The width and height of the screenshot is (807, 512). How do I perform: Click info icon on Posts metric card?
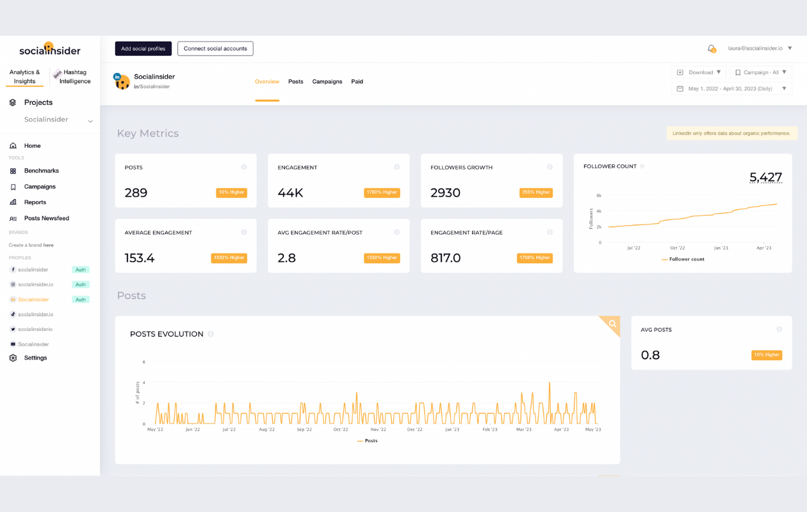point(244,167)
